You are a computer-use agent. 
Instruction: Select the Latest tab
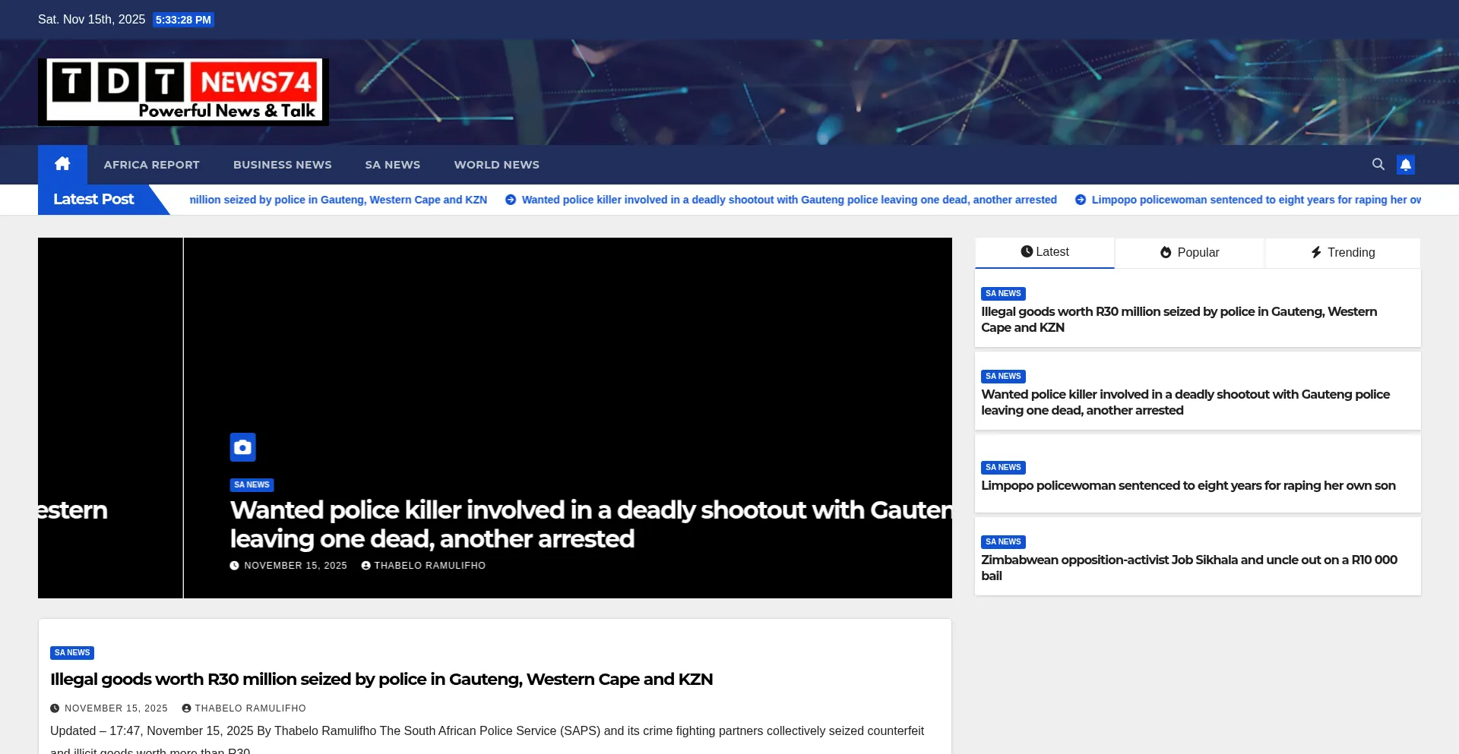click(1044, 252)
